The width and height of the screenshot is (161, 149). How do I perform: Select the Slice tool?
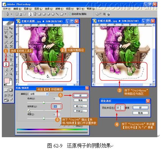tap(11, 37)
